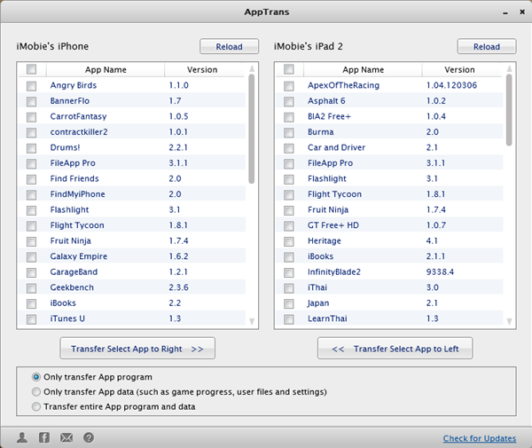The width and height of the screenshot is (532, 448).
Task: Sort iPhone list by Version header
Action: pos(202,69)
